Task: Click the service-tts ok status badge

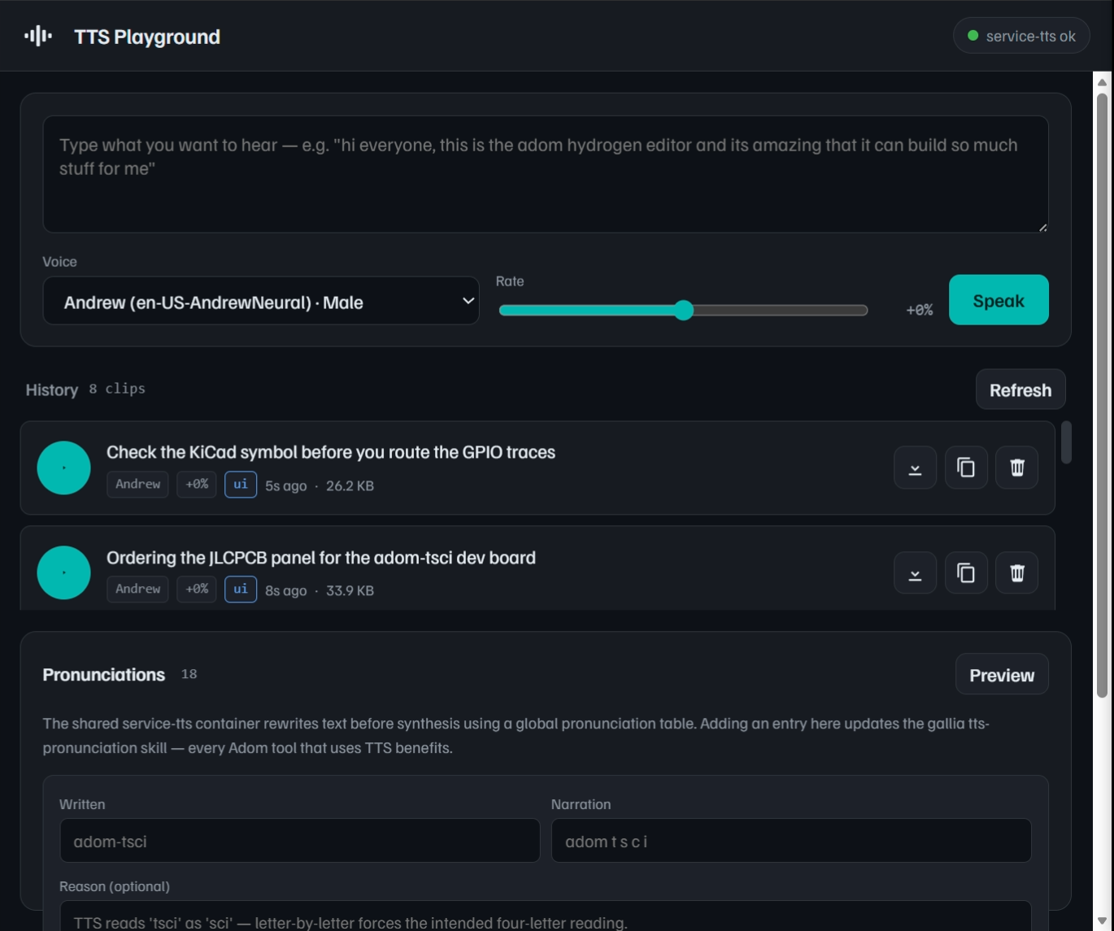Action: (1021, 36)
